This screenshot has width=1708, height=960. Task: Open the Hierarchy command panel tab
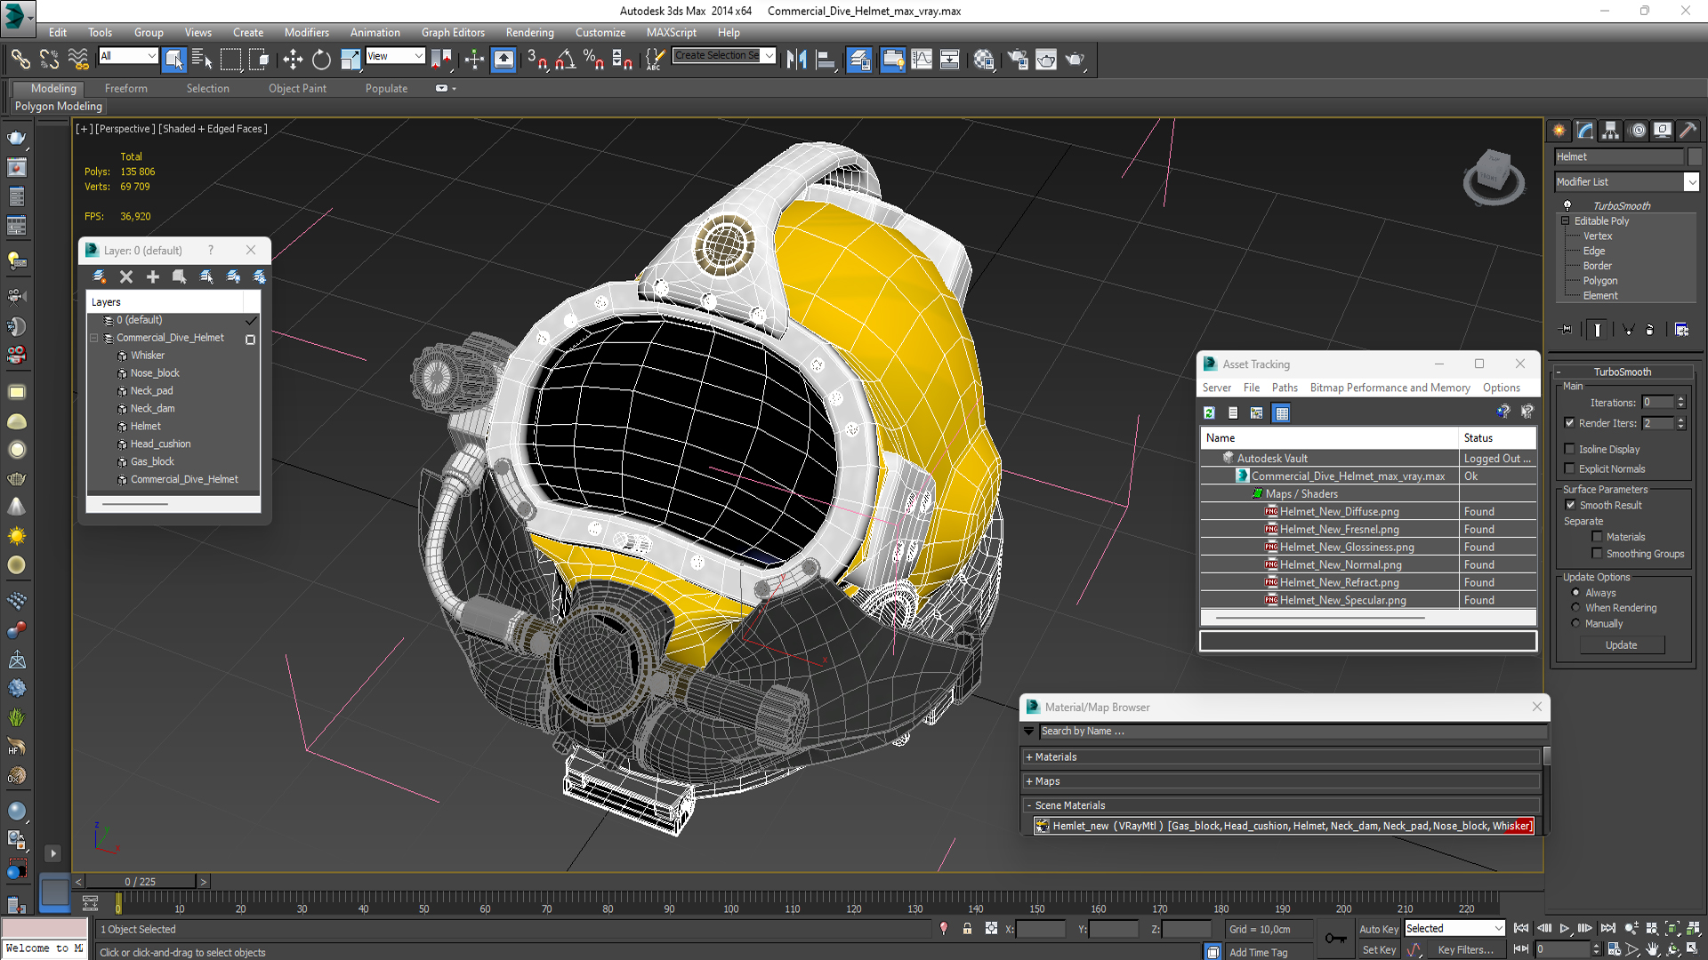click(x=1610, y=131)
